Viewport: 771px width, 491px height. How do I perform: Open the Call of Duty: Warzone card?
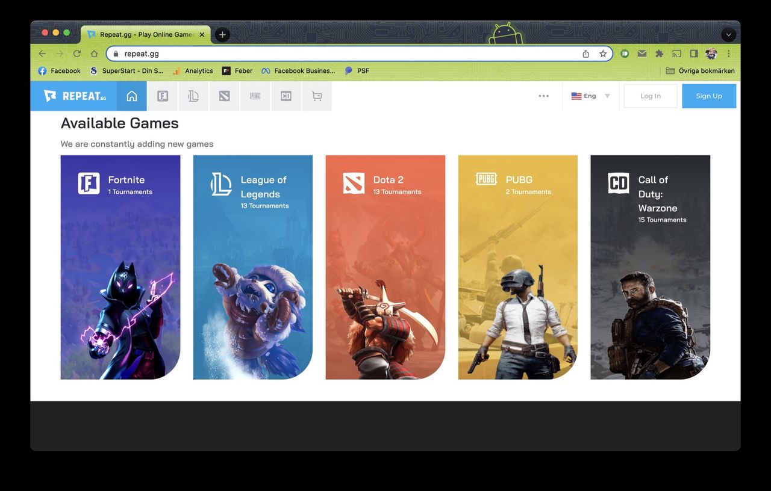click(650, 267)
